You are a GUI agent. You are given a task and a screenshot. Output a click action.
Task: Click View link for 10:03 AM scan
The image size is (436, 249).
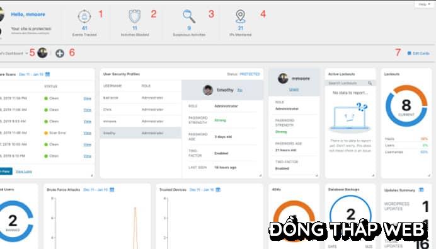click(88, 144)
